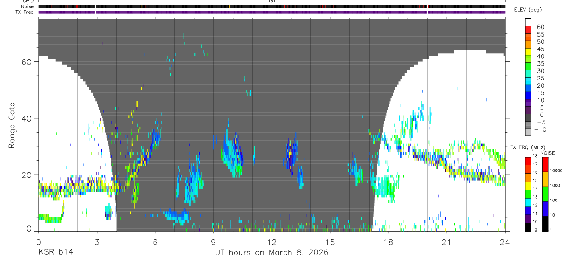Click the black Noise strip above the plot
Viewport: 568px width, 262px height.
pyautogui.click(x=272, y=6)
